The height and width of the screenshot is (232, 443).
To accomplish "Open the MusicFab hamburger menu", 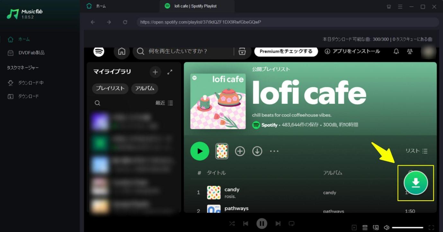I will click(400, 6).
